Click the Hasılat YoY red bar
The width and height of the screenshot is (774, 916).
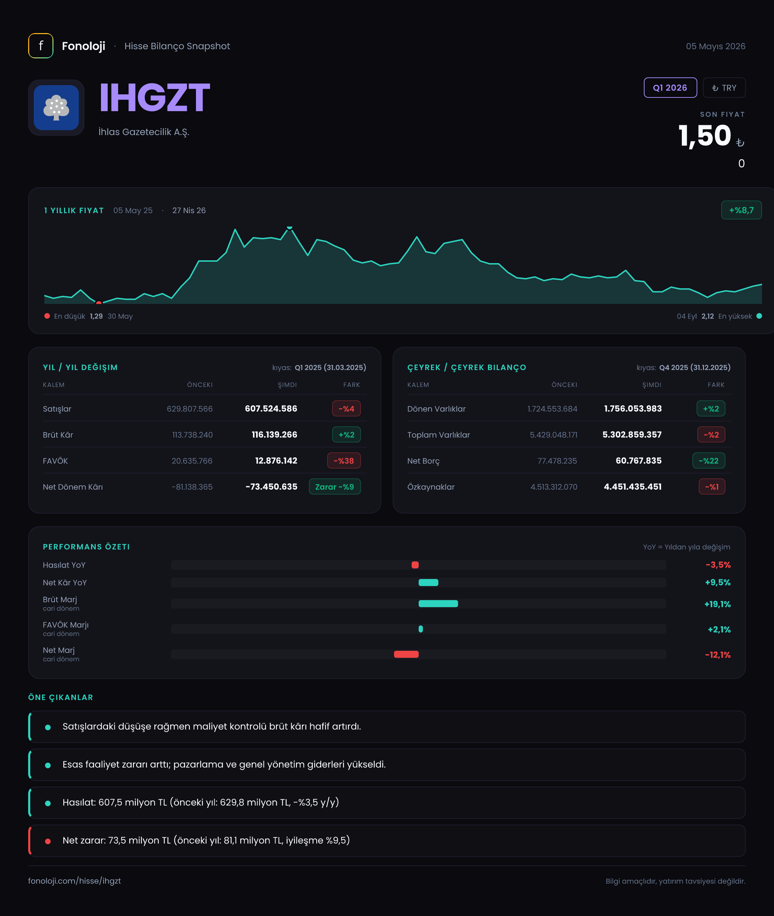[x=415, y=565]
